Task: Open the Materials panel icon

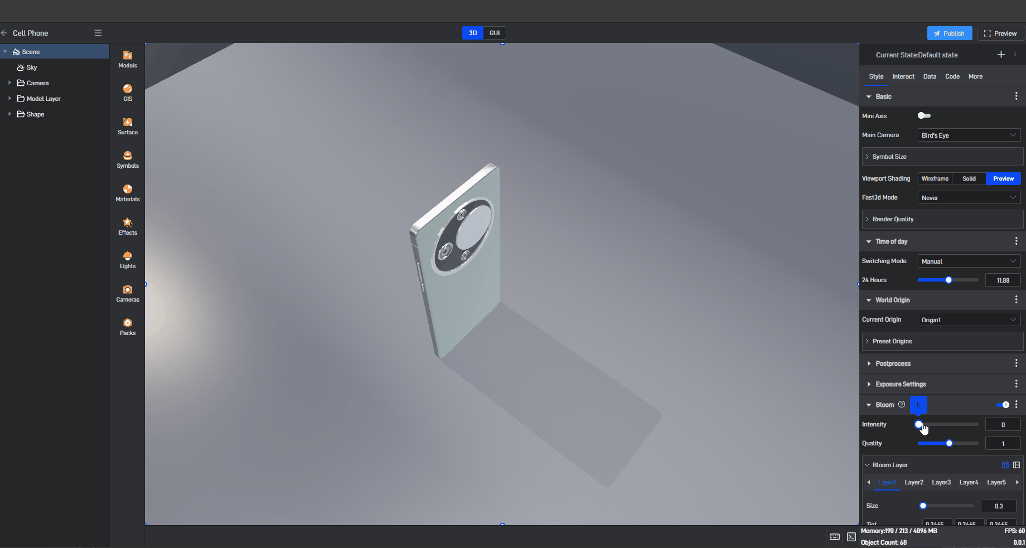Action: pos(128,192)
